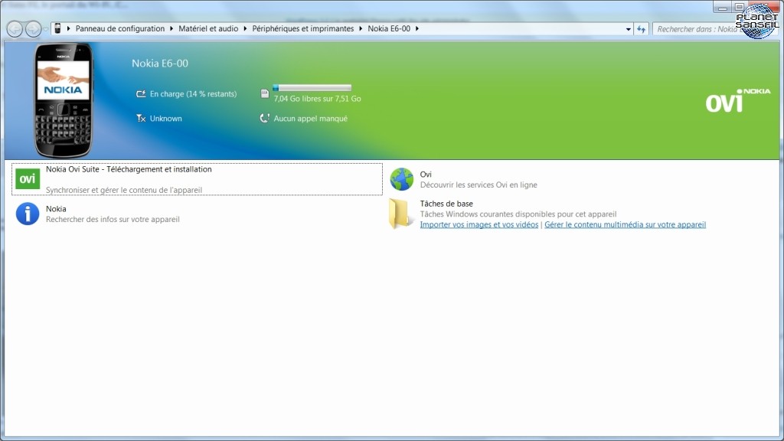The image size is (784, 441).
Task: Click the Nokia E6-00 phone image
Action: (x=64, y=100)
